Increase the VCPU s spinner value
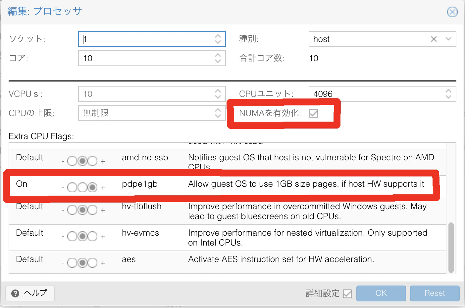The width and height of the screenshot is (465, 308). 218,91
